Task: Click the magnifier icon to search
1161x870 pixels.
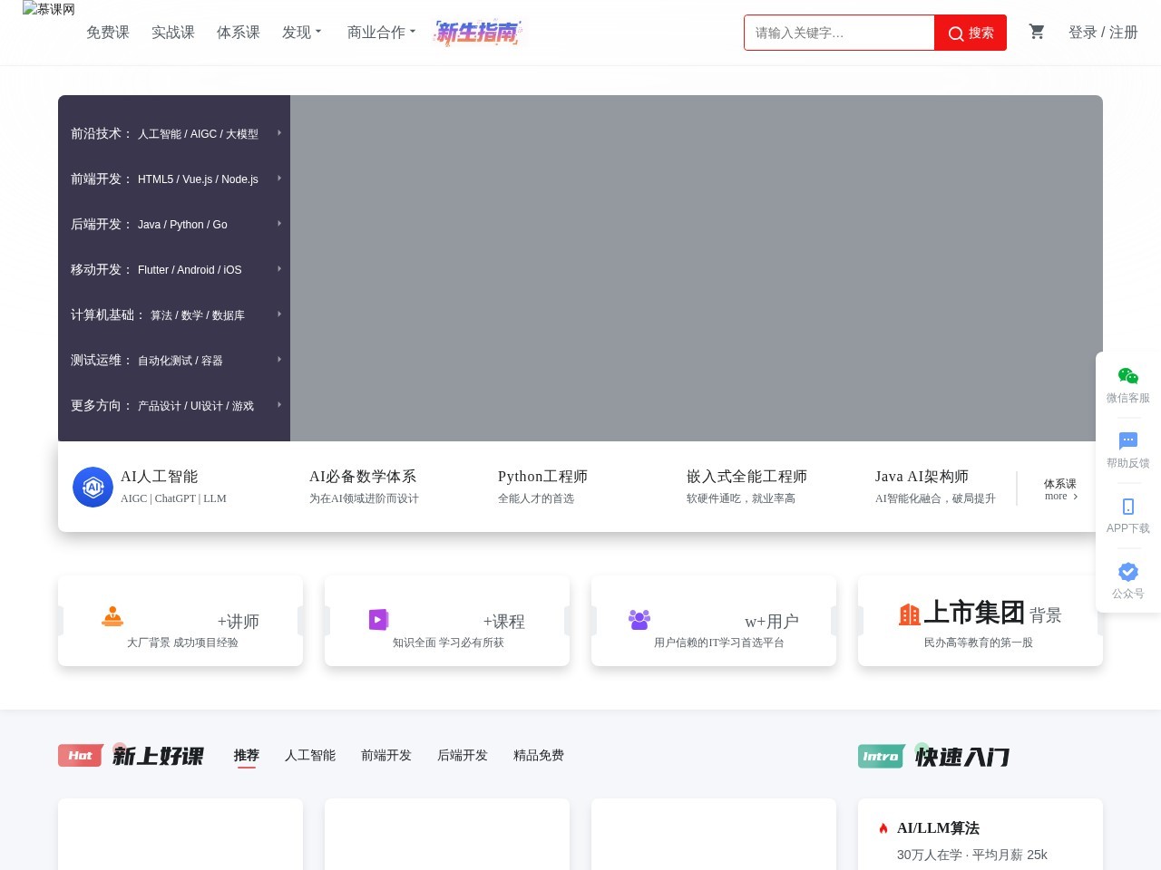Action: click(956, 33)
